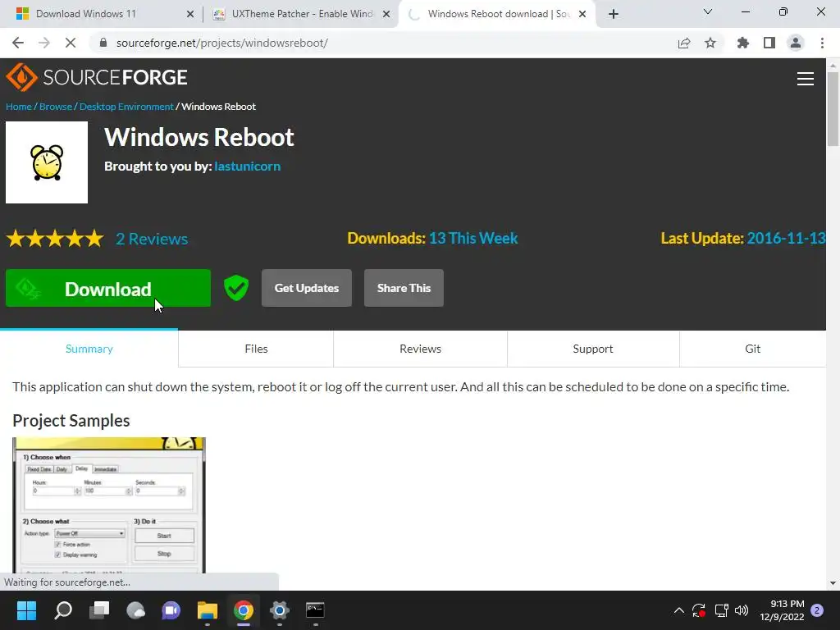Viewport: 840px width, 630px height.
Task: Click the five-star rating
Action: point(55,239)
